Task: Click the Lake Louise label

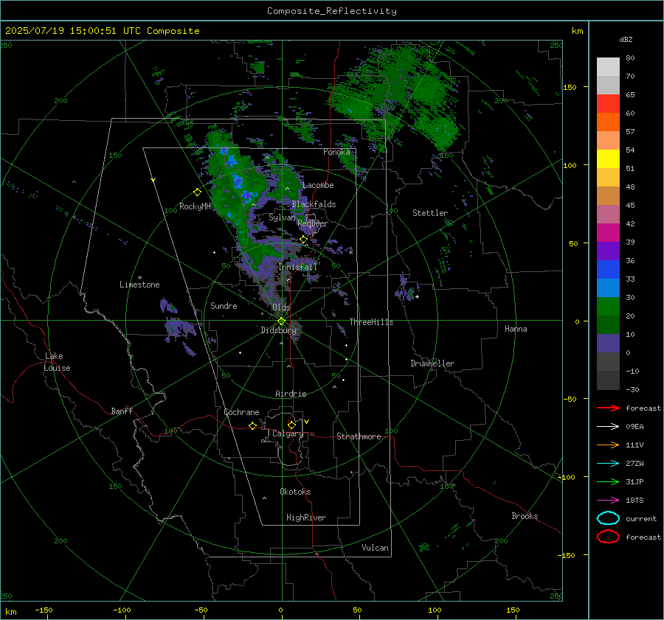Action: [57, 362]
